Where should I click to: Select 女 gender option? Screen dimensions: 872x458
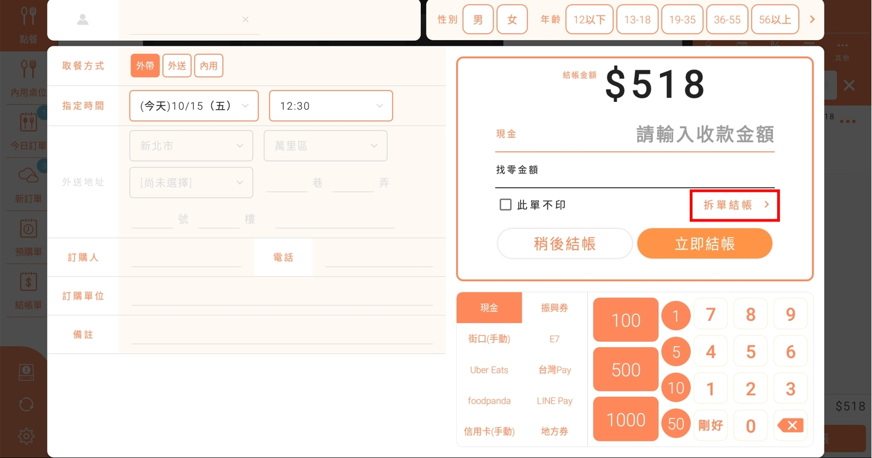(512, 20)
